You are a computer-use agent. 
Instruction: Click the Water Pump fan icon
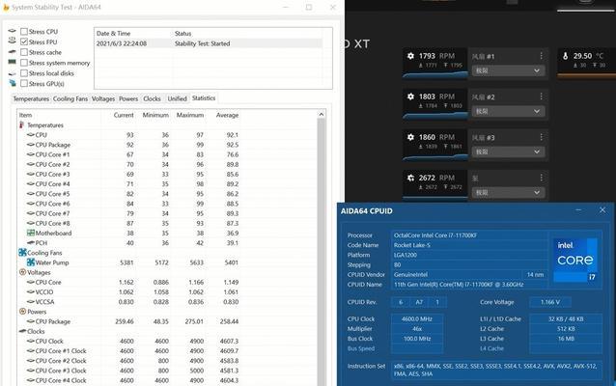(31, 262)
